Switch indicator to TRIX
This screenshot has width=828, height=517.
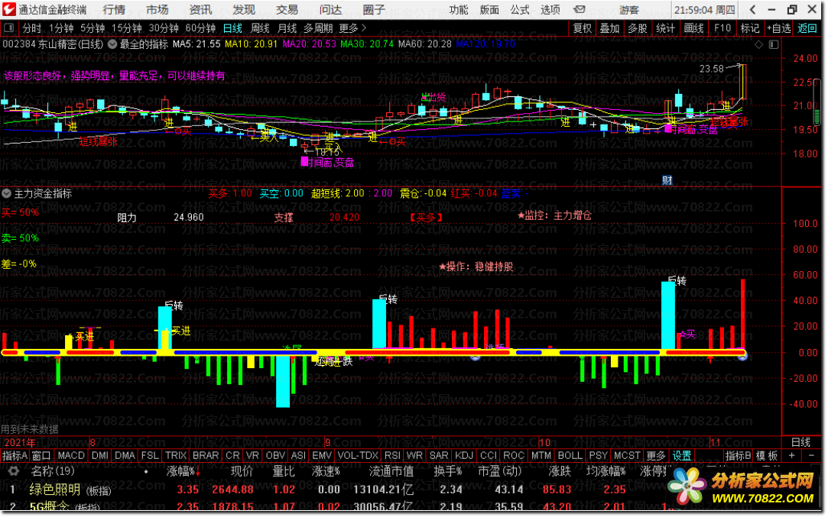176,457
